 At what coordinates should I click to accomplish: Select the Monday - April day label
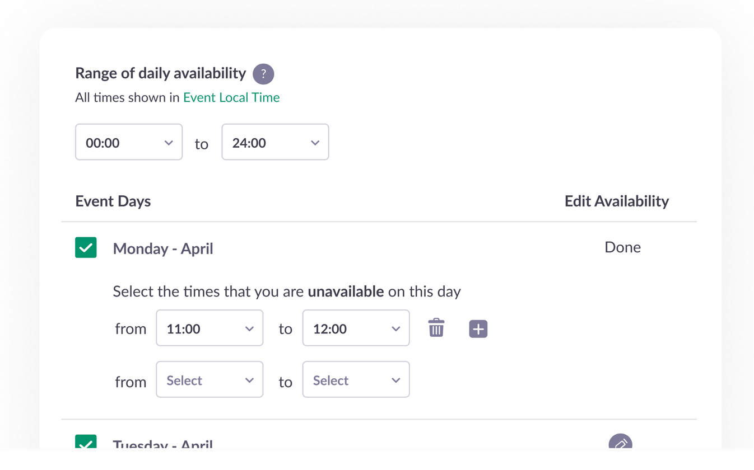tap(163, 248)
